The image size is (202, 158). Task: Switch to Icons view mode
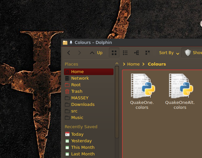pyautogui.click(x=114, y=53)
